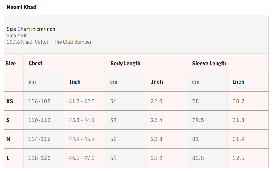Select the '100% Khadi Cotton - The Club Bomber' line
This screenshot has height=171, width=274.
click(x=49, y=42)
